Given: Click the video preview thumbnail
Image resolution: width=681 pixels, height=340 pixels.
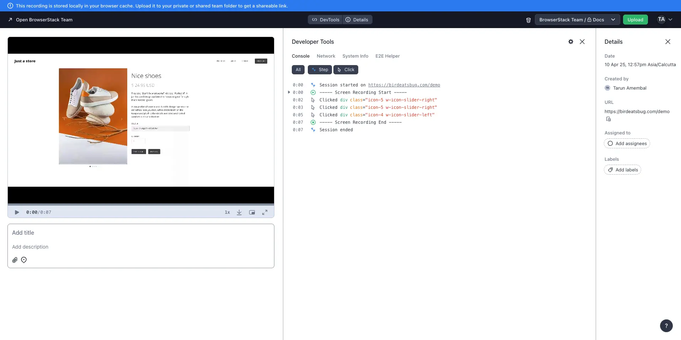Looking at the screenshot, I should (x=141, y=120).
